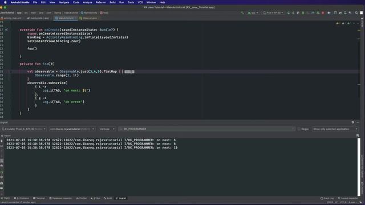Open the Pixel 4 API device dropdown

click(273, 13)
